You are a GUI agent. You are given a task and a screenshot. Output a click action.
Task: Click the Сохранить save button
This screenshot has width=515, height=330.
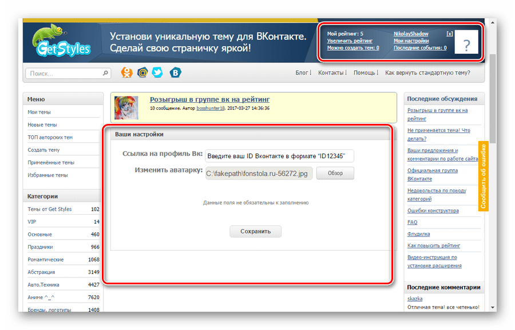(256, 231)
